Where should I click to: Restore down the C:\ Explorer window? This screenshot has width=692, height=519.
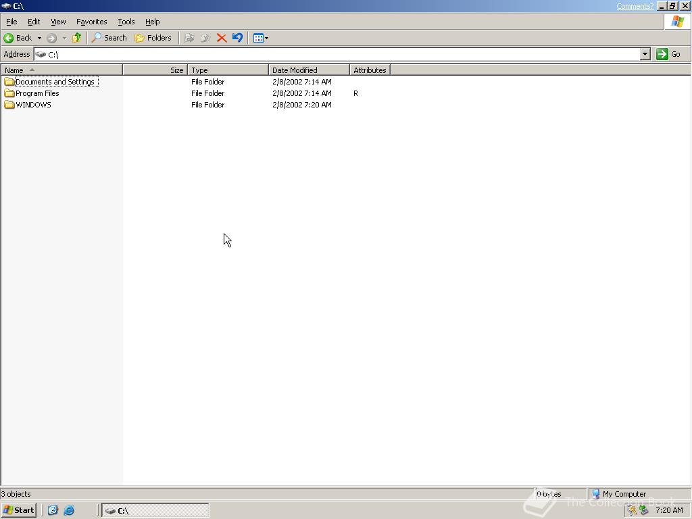pyautogui.click(x=672, y=6)
